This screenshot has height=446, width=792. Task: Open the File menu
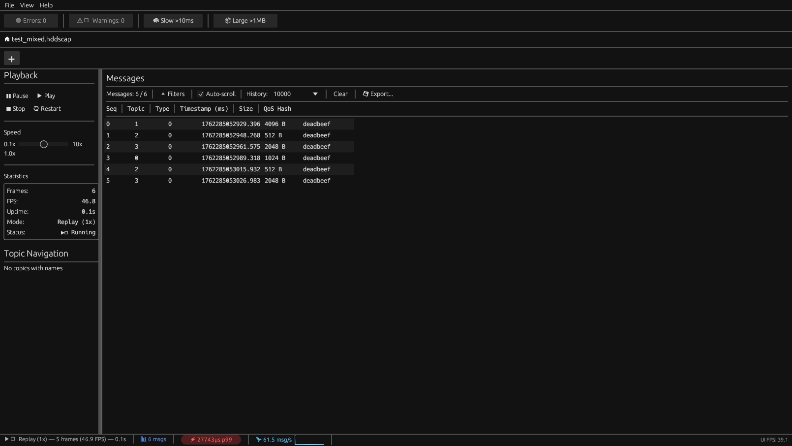(x=9, y=5)
